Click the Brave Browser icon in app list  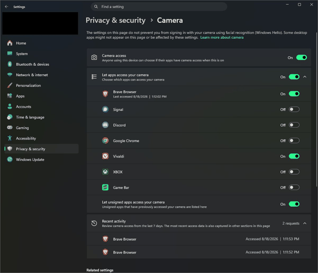(x=105, y=94)
